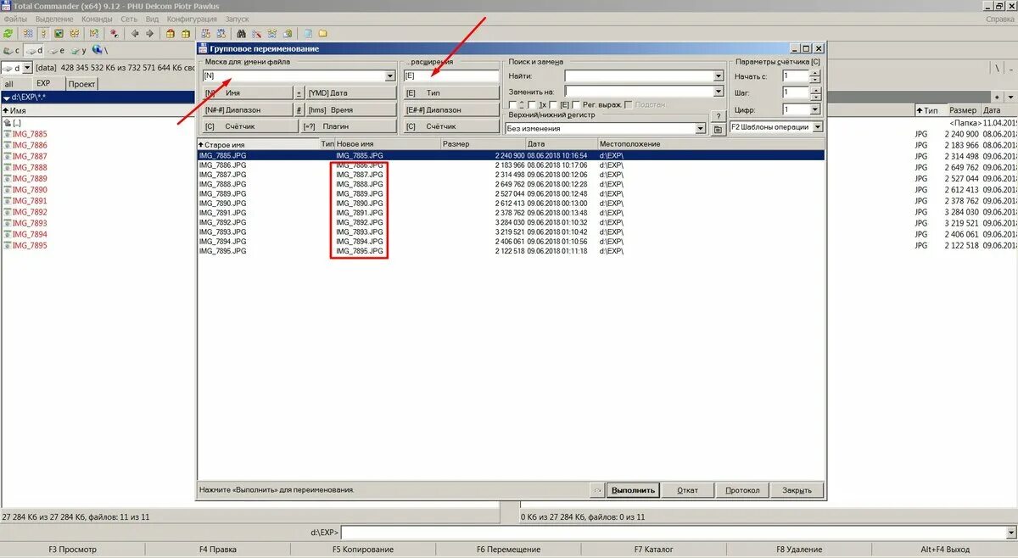The height and width of the screenshot is (558, 1018).
Task: Click the tree view toolbar icon
Action: 75,34
